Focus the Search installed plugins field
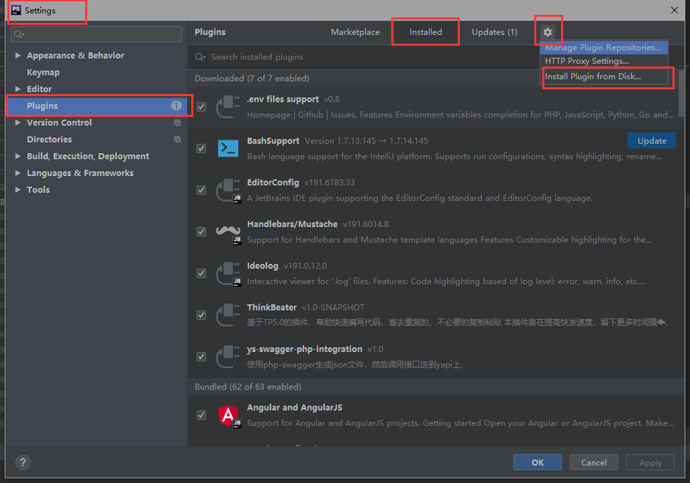The image size is (690, 483). pos(365,57)
